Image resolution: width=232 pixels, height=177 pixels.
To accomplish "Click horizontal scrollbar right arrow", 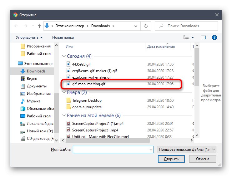I will [192, 140].
